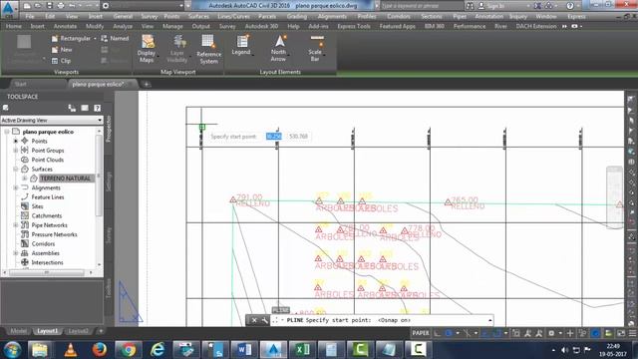Click the Toolspace help question-mark icon
The image size is (638, 359).
tap(98, 108)
